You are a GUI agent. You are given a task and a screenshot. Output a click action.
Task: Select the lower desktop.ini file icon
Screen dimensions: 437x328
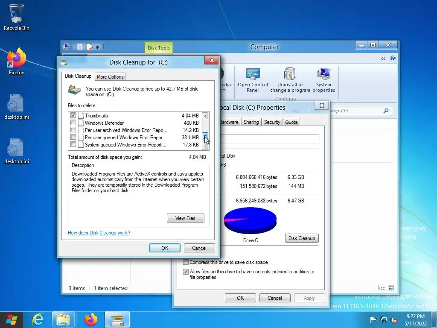[x=17, y=151]
